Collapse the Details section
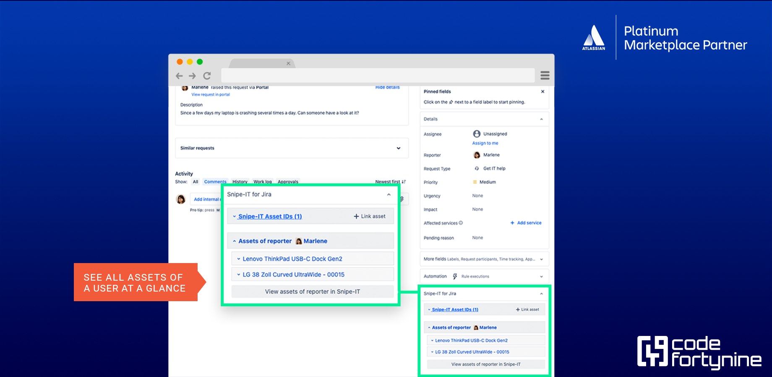 541,119
